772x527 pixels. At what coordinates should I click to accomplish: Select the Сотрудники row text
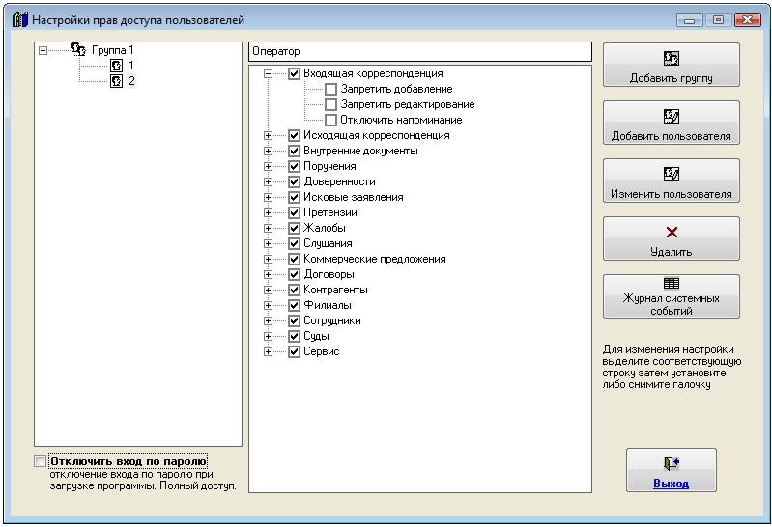332,320
